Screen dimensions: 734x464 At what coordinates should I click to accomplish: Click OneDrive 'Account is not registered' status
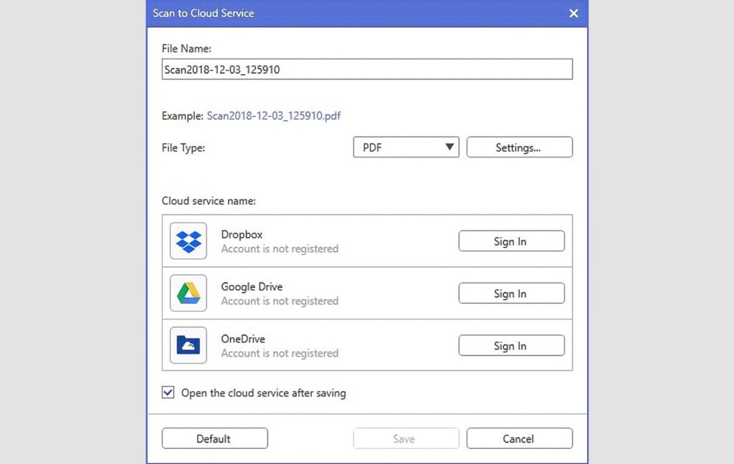(280, 353)
